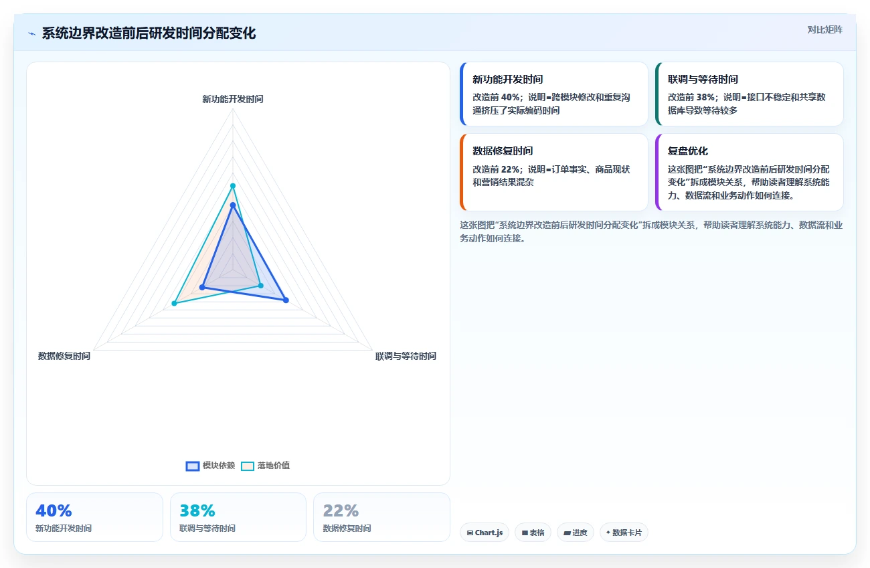This screenshot has width=870, height=568.
Task: Click the 对比矩阵 label in header
Action: [x=824, y=29]
